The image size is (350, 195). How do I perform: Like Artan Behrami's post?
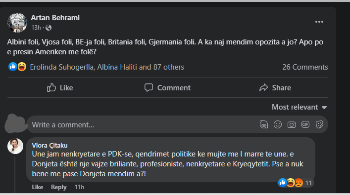(x=60, y=88)
